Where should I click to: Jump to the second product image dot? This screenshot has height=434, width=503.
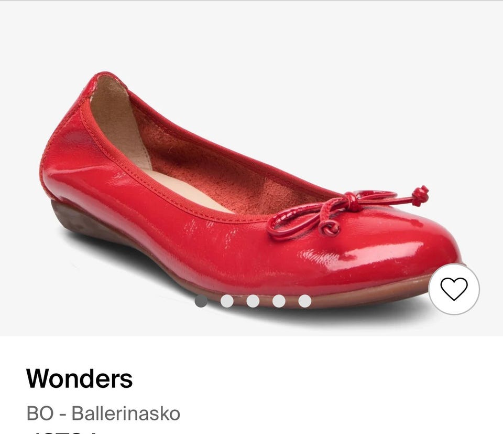click(227, 301)
